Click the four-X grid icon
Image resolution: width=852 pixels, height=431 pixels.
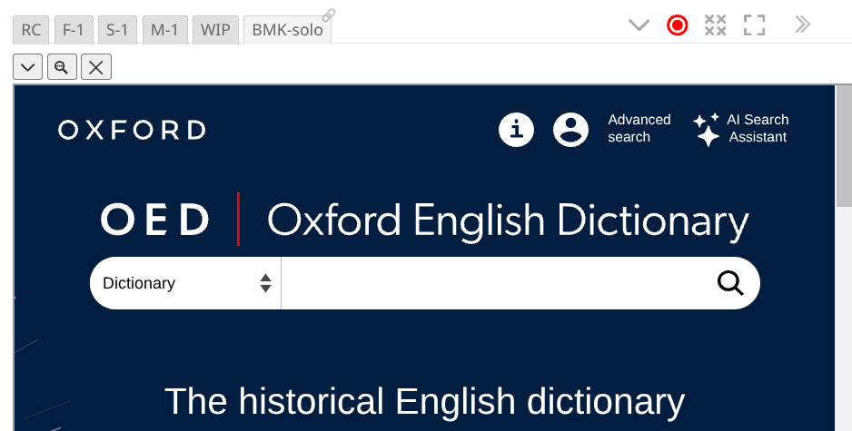point(716,24)
